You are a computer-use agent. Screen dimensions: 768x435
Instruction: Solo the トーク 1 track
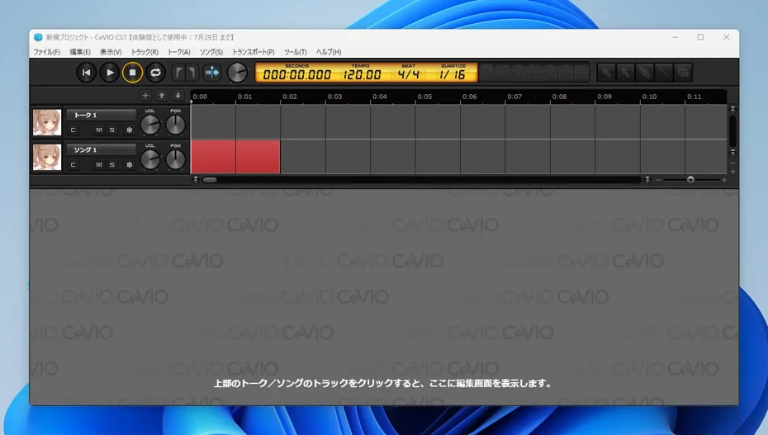tap(112, 130)
